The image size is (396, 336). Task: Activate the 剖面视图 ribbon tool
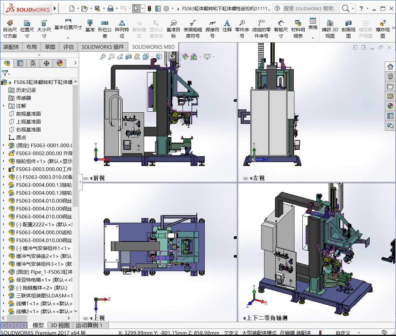349,29
